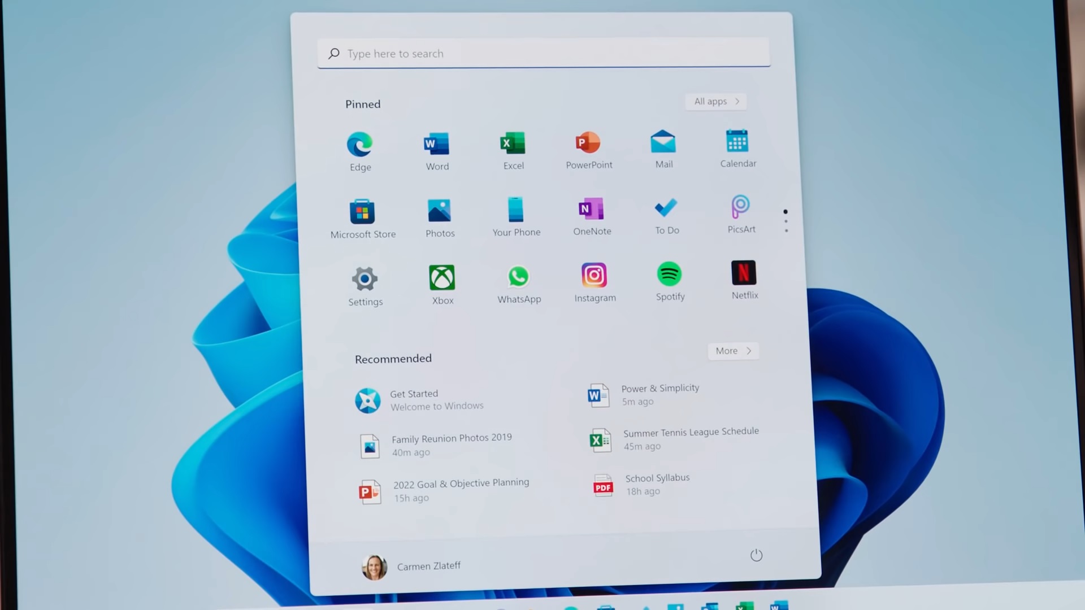Select the first pinned page dot
The height and width of the screenshot is (610, 1085).
[785, 212]
